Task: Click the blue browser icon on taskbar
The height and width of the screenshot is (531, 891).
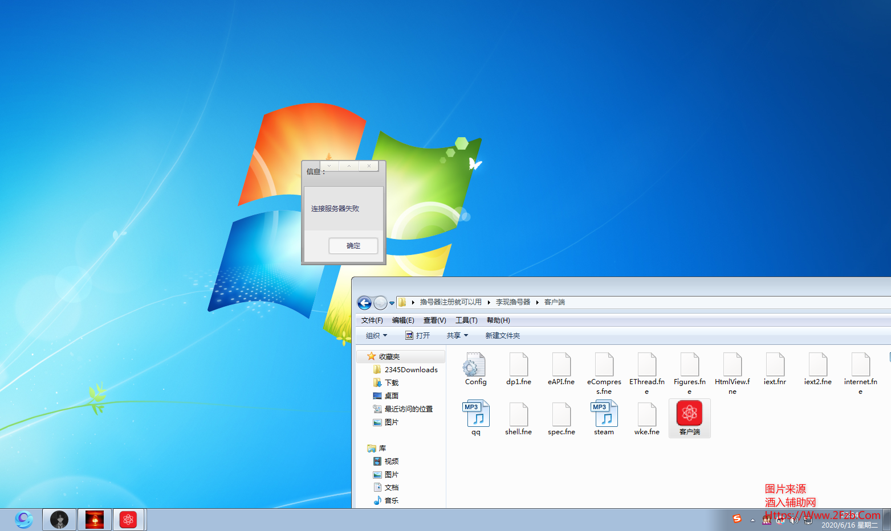Action: 24,520
